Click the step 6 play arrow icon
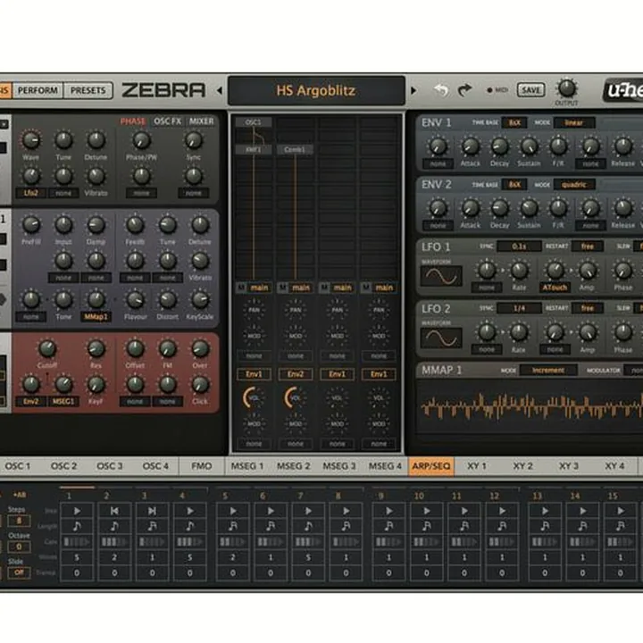 [271, 511]
